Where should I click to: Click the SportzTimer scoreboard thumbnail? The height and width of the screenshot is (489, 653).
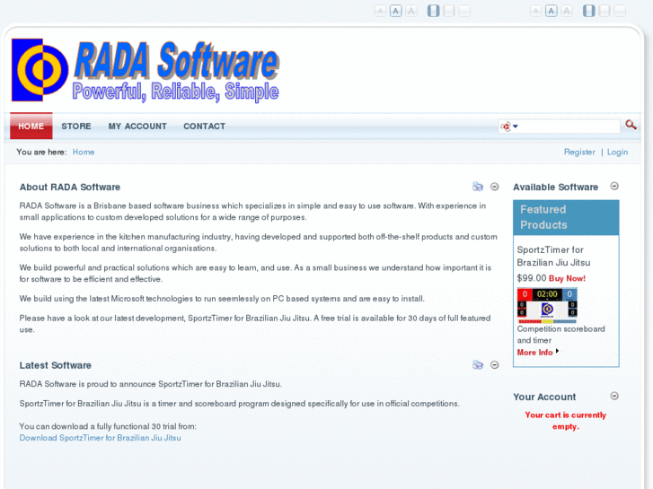tap(547, 305)
